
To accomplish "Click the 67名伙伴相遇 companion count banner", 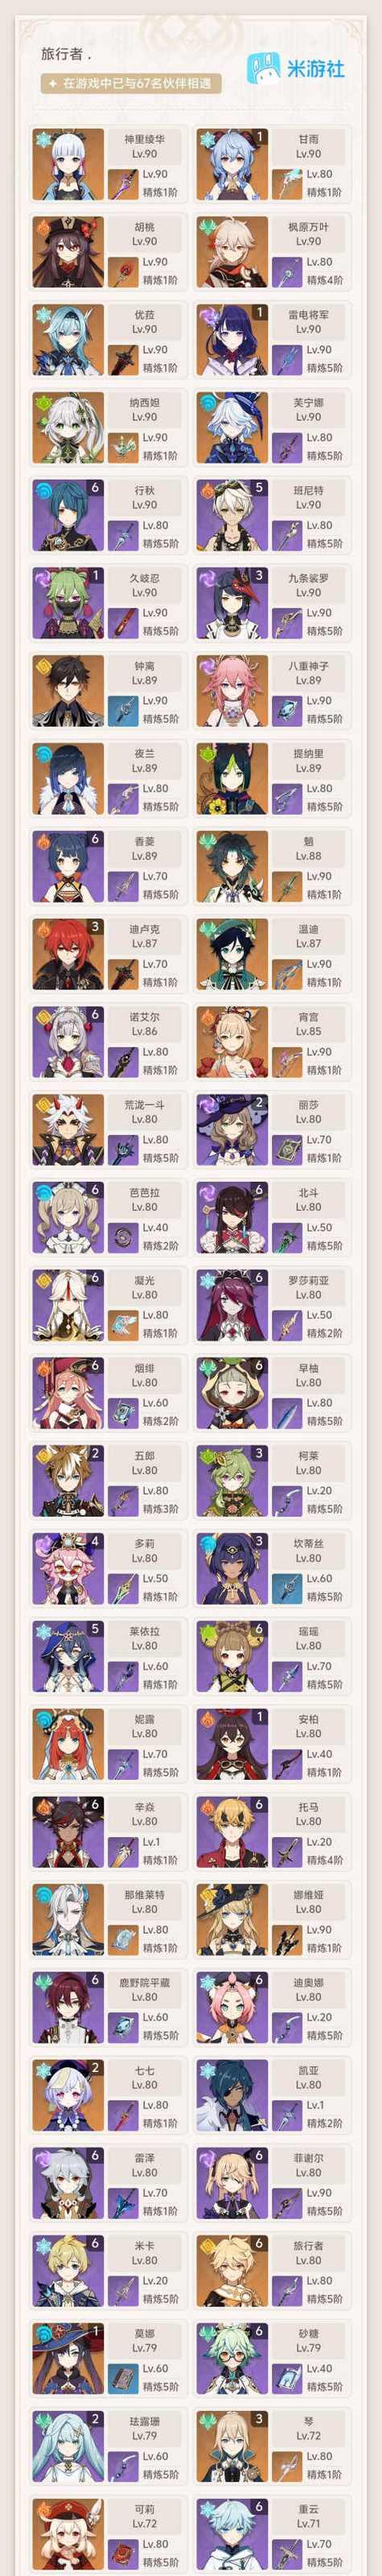I will click(131, 84).
